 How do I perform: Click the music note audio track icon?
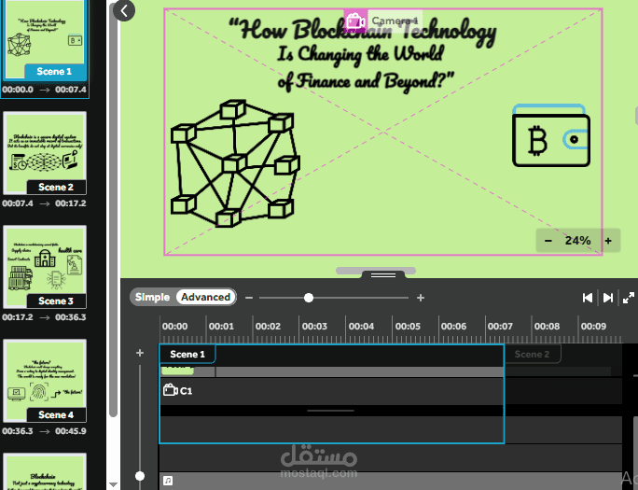pos(168,481)
